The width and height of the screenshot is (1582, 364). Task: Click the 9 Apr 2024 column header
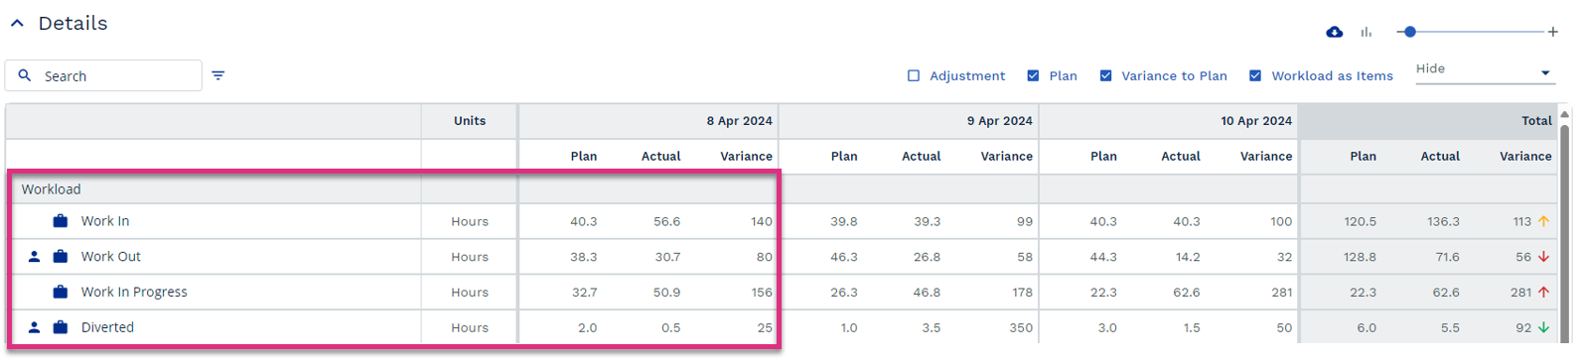coord(999,121)
